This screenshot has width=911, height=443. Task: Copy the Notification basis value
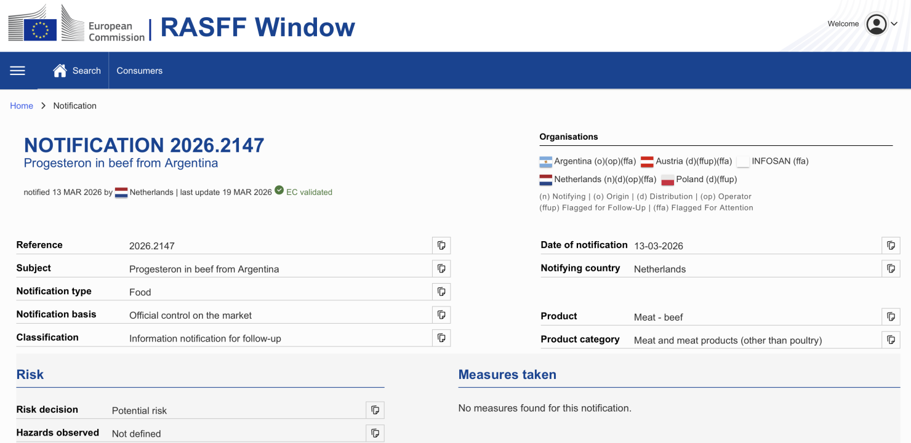pos(441,314)
